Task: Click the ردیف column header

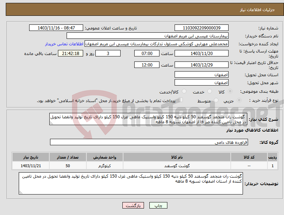Action: click(x=272, y=157)
